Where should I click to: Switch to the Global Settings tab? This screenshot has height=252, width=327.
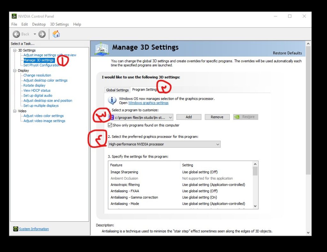tap(117, 90)
